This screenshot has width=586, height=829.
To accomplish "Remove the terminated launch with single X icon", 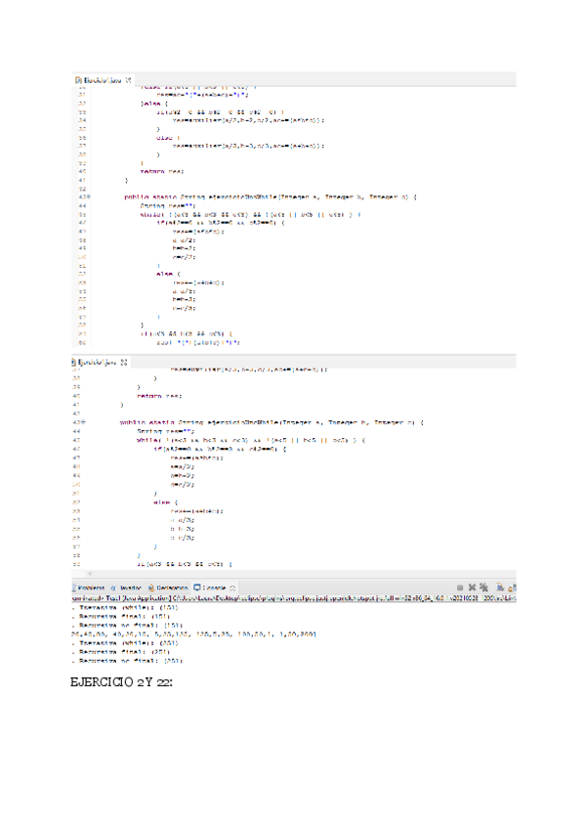I will [x=472, y=588].
